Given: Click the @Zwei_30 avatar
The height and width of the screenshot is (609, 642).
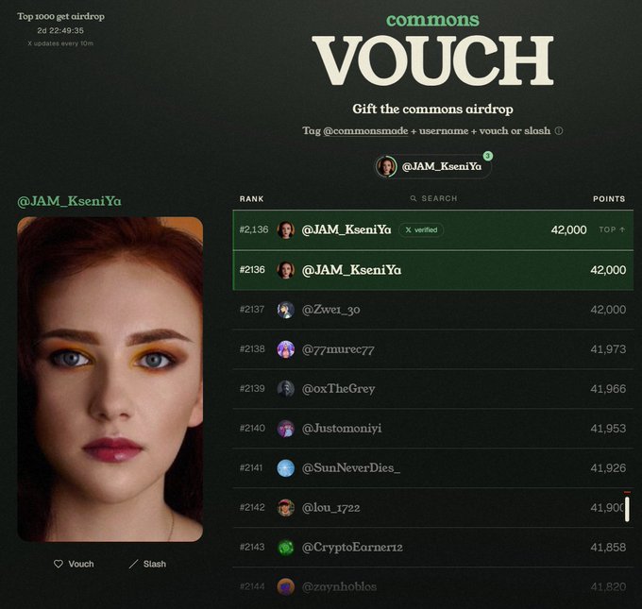Looking at the screenshot, I should [286, 310].
